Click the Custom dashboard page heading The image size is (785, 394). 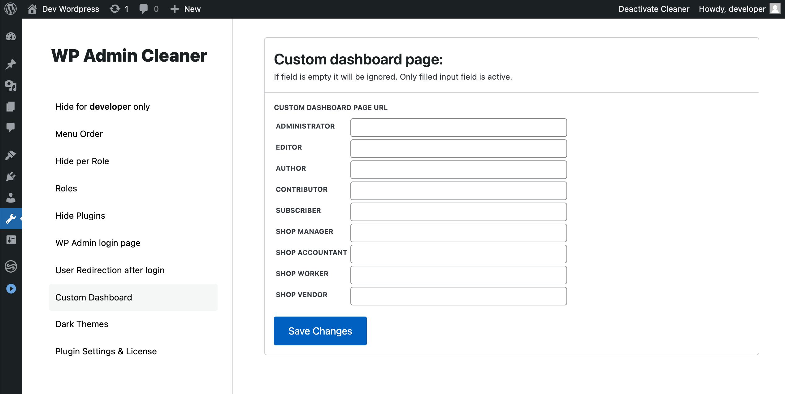tap(358, 59)
